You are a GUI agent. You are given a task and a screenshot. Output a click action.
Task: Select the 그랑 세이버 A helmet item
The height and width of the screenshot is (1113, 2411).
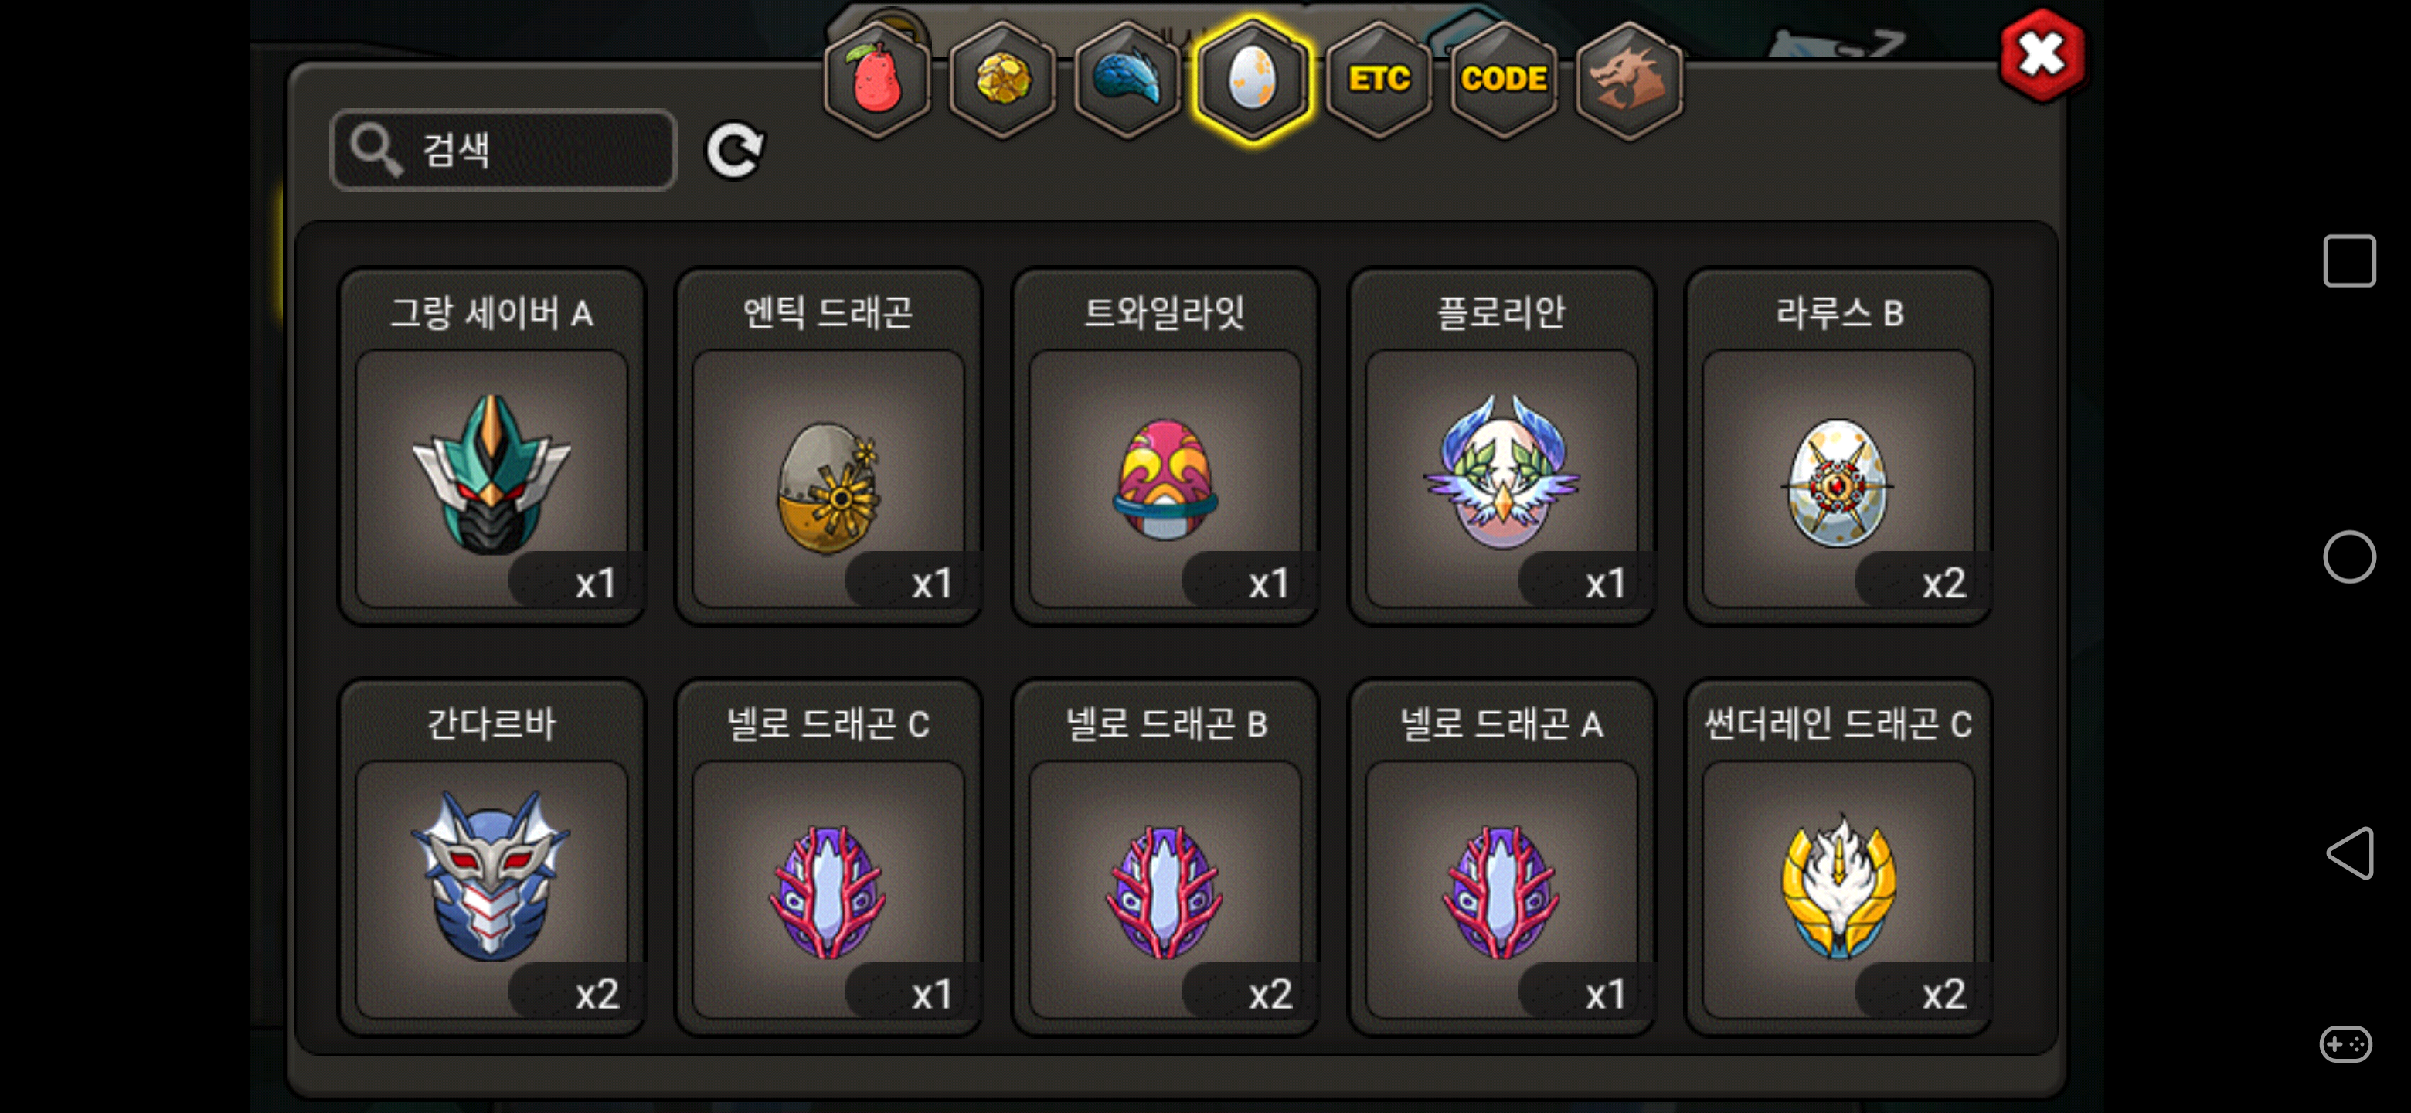491,447
